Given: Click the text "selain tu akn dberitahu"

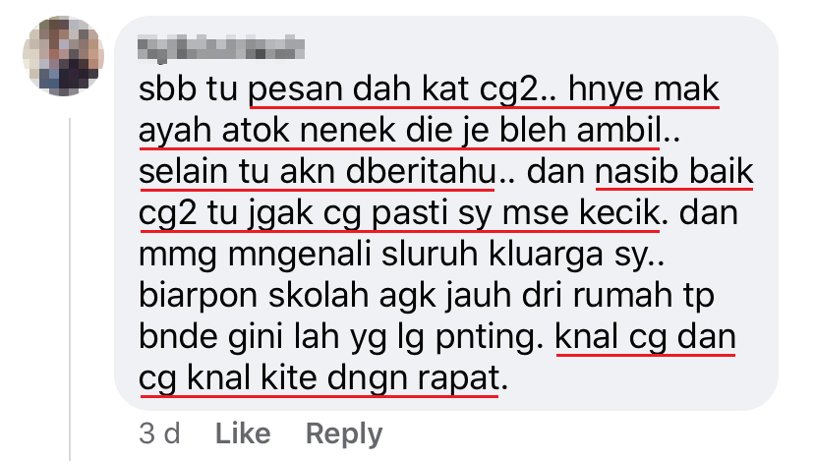Looking at the screenshot, I should pyautogui.click(x=318, y=172).
